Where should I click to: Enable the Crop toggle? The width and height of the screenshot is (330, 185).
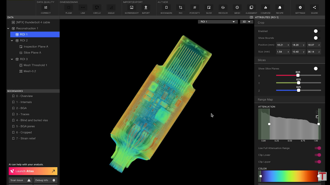click(x=317, y=31)
